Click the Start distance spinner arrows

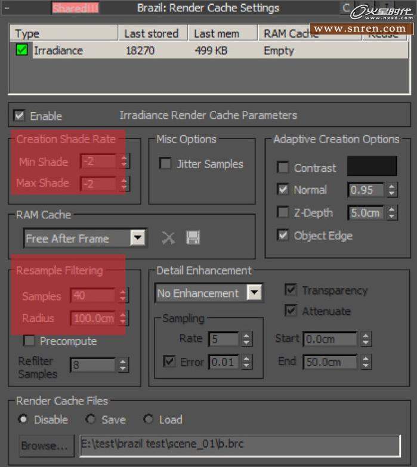tap(366, 339)
